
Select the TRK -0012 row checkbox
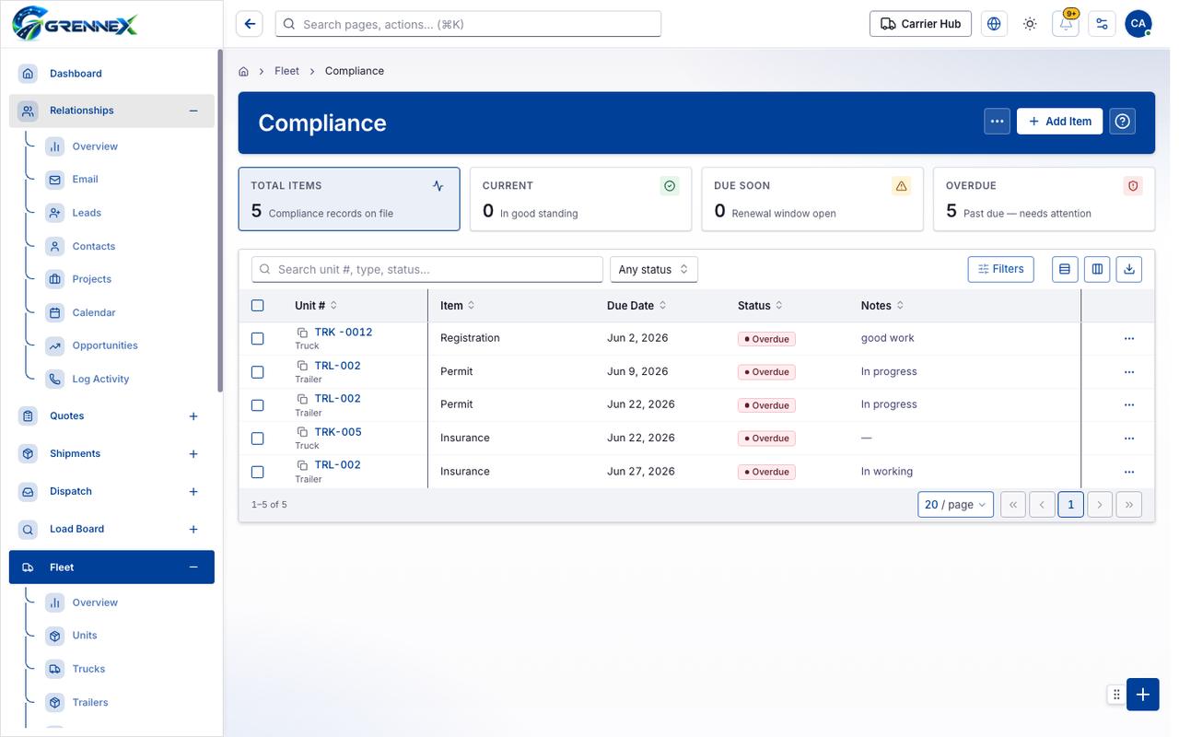click(x=258, y=339)
